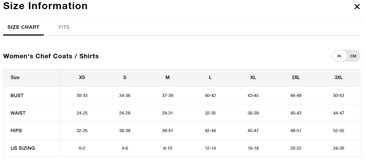Select the SIZE CHART tab

click(x=23, y=27)
